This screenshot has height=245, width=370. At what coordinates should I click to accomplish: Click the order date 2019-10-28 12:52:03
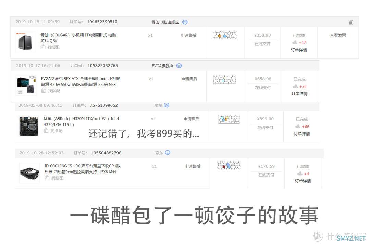pyautogui.click(x=41, y=153)
